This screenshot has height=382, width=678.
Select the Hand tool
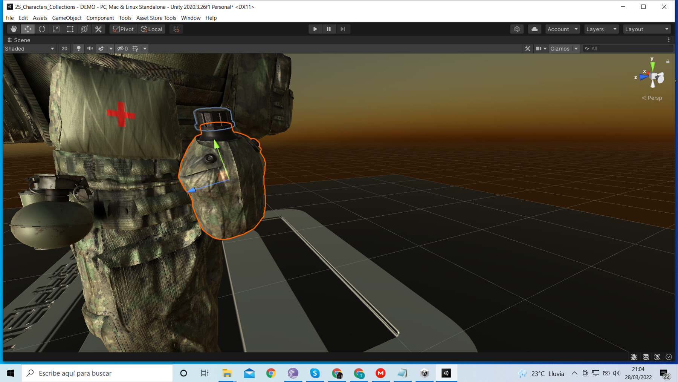pos(14,29)
